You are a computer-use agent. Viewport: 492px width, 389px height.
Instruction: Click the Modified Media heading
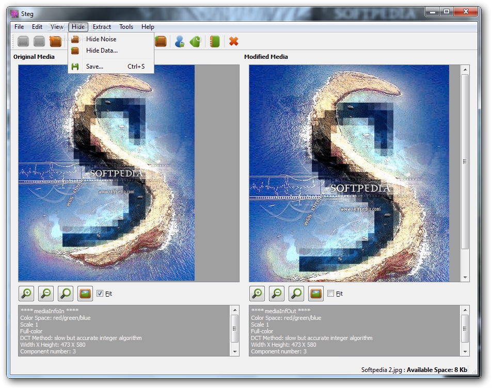click(x=266, y=57)
